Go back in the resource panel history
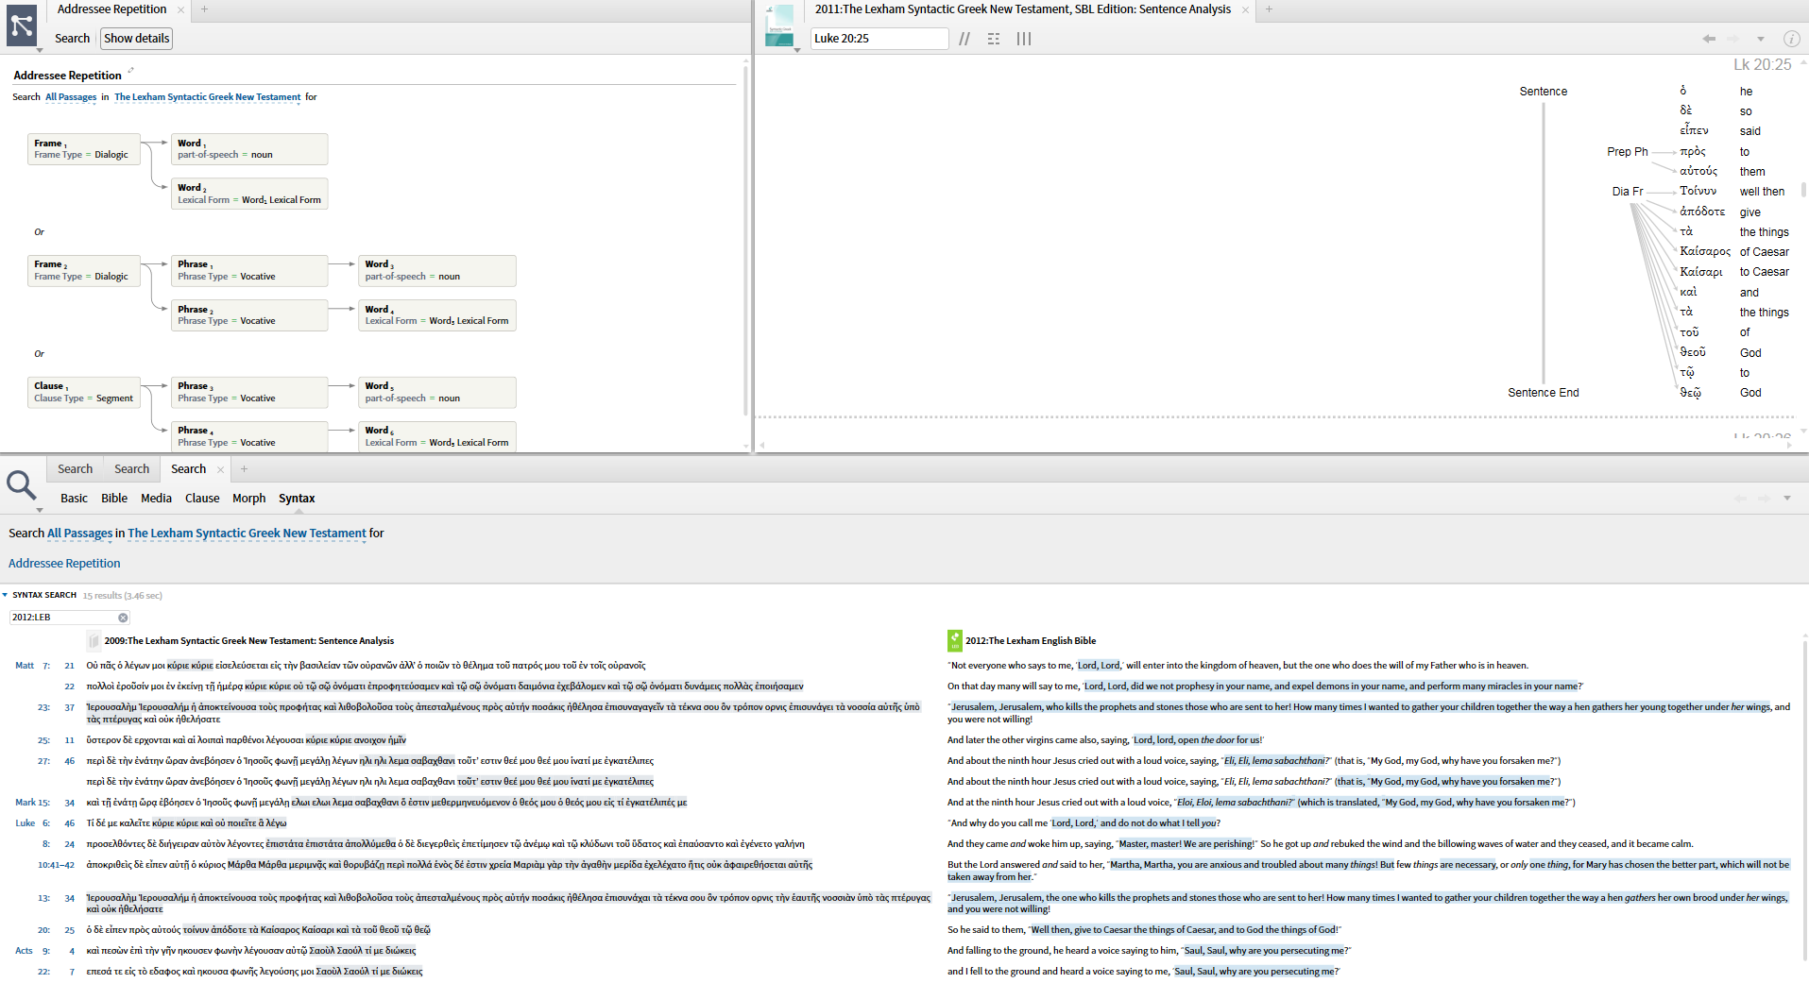1809x983 pixels. [1709, 39]
